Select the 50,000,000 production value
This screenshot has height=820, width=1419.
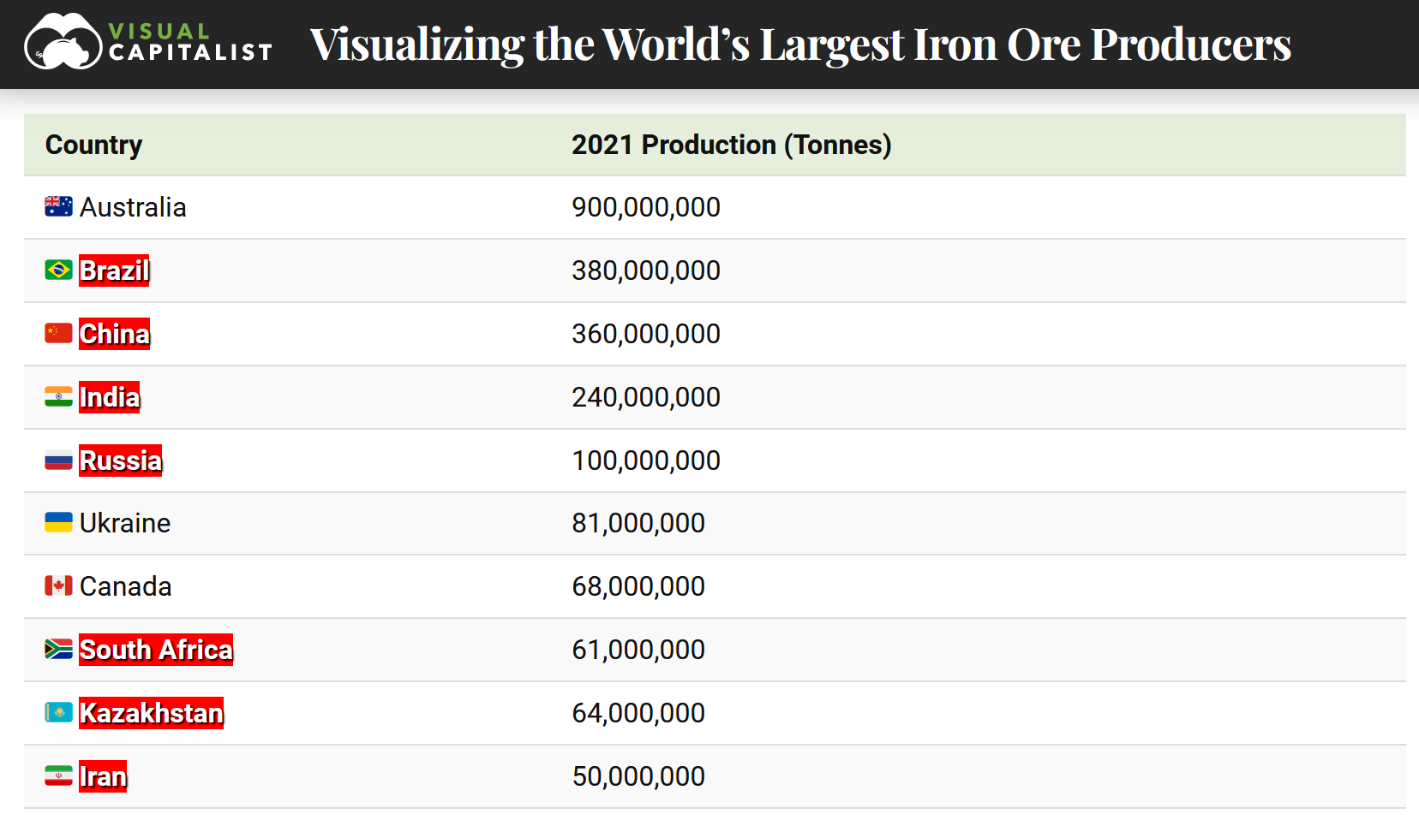638,776
